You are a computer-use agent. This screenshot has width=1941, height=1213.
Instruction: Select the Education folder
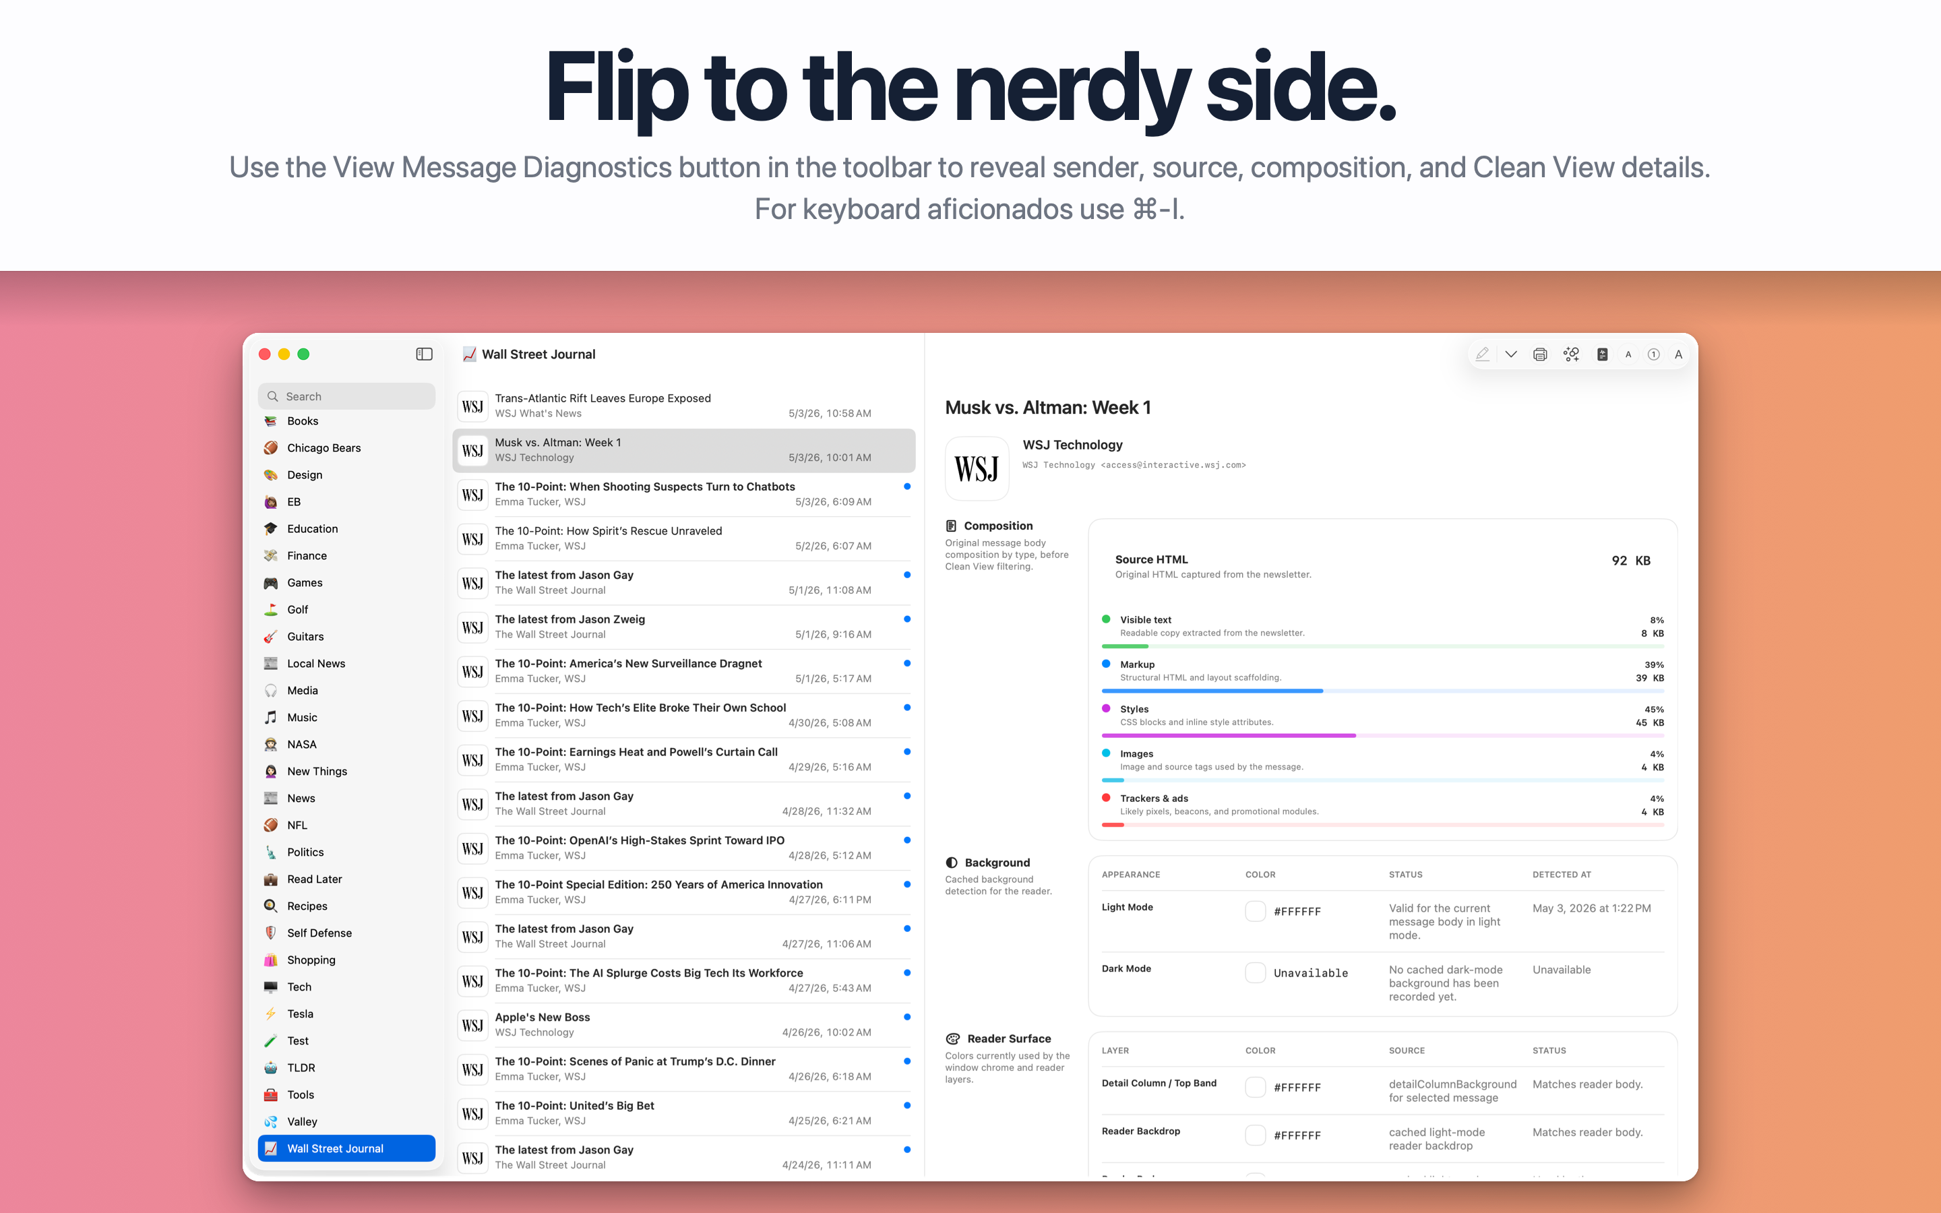click(346, 529)
